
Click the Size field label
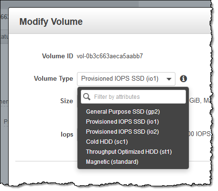point(66,101)
